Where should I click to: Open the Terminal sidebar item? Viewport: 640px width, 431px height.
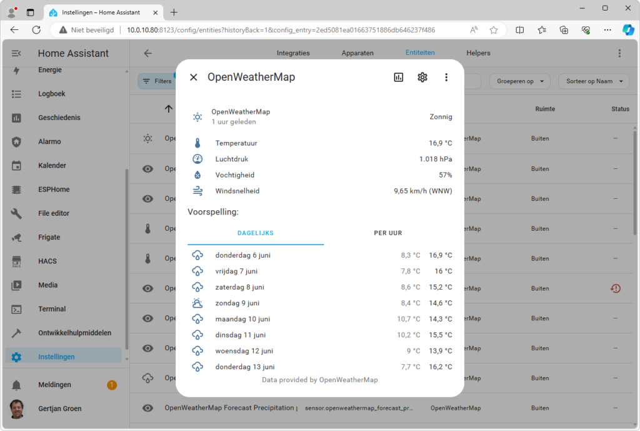52,309
